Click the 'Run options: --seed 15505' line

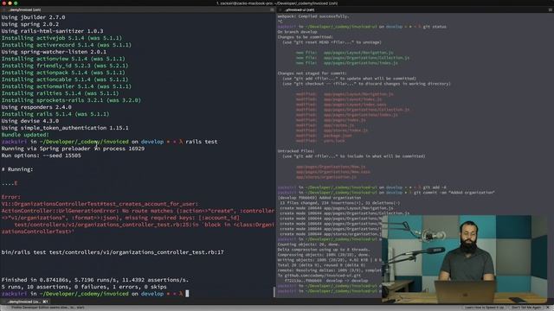point(41,155)
